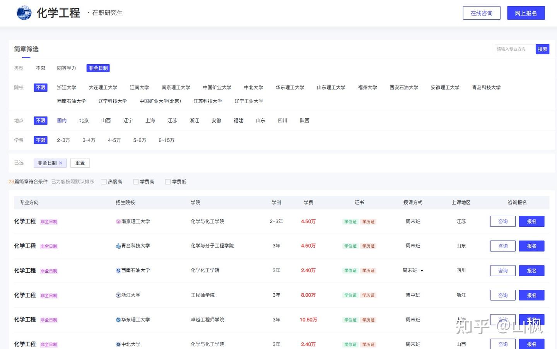Filter by 西安石油大学 school

tap(404, 88)
